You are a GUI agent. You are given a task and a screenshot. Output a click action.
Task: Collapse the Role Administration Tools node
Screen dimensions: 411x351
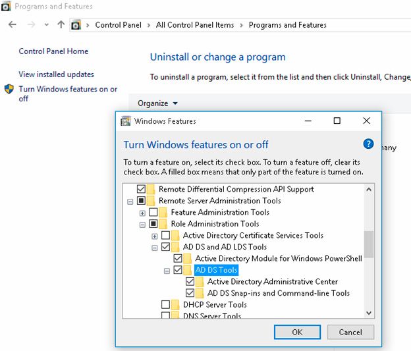pos(142,225)
